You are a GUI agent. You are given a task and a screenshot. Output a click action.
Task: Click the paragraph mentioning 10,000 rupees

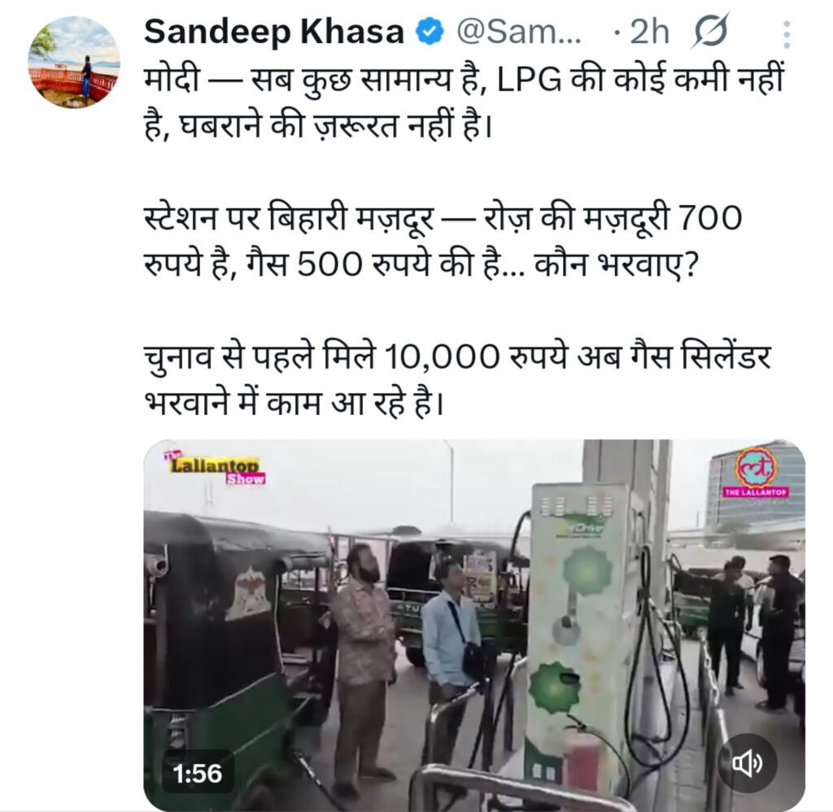click(457, 379)
